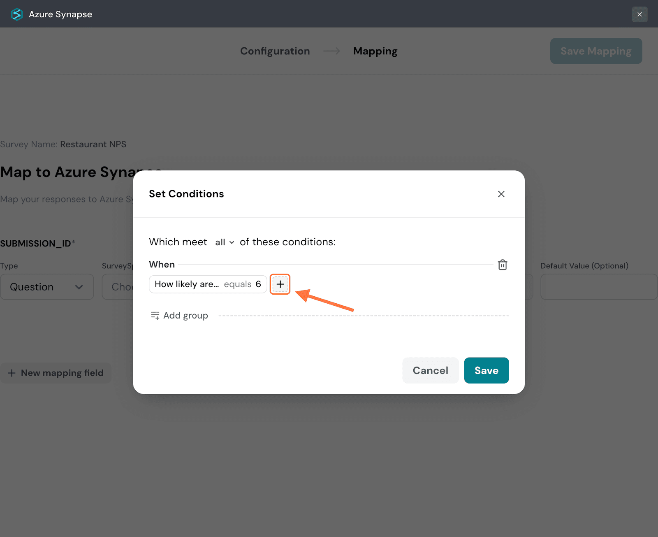The width and height of the screenshot is (658, 537).
Task: Click the Save Mapping button
Action: pyautogui.click(x=596, y=51)
